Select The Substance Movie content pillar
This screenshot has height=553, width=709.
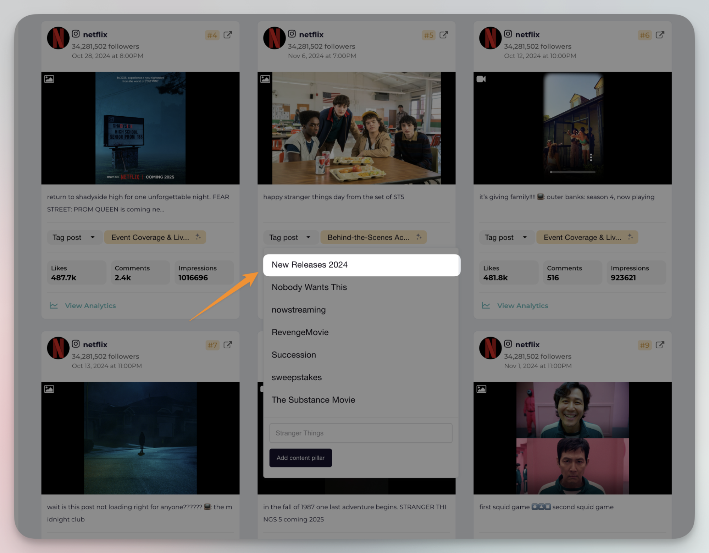[x=361, y=400]
